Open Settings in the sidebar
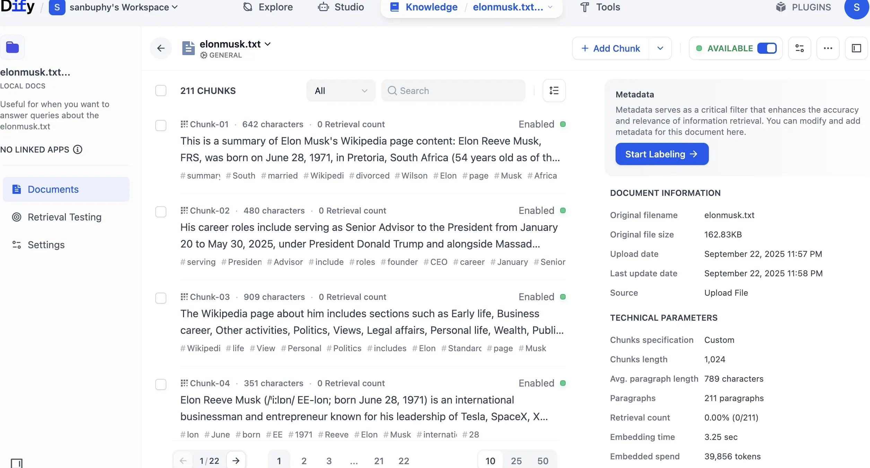 coord(66,245)
